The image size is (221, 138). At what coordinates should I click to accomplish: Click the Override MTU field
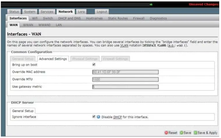pos(125,79)
